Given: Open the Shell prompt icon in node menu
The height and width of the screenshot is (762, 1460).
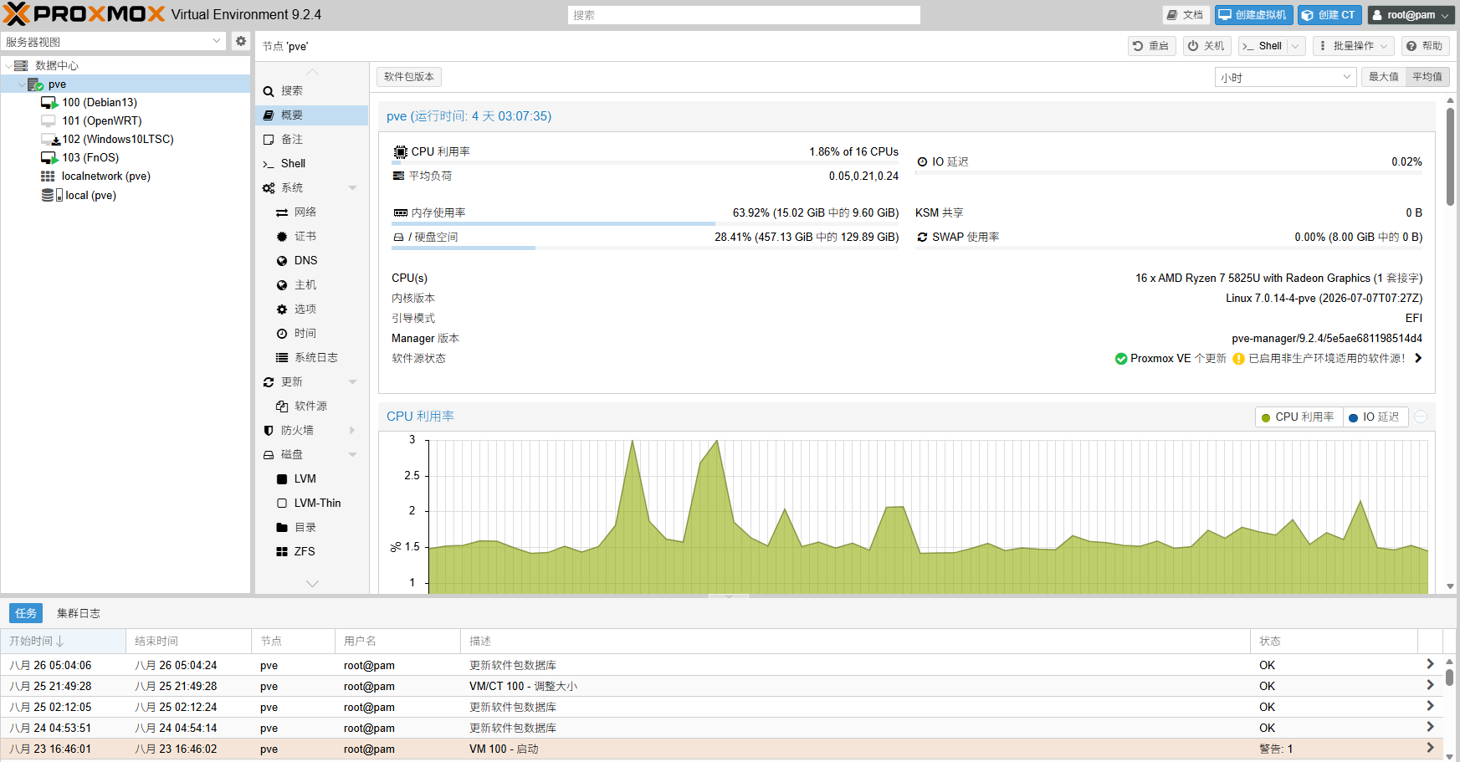Looking at the screenshot, I should tap(269, 164).
